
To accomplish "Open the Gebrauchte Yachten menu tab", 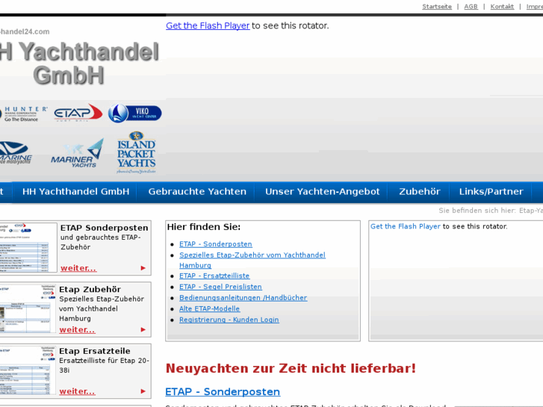I will click(x=197, y=191).
